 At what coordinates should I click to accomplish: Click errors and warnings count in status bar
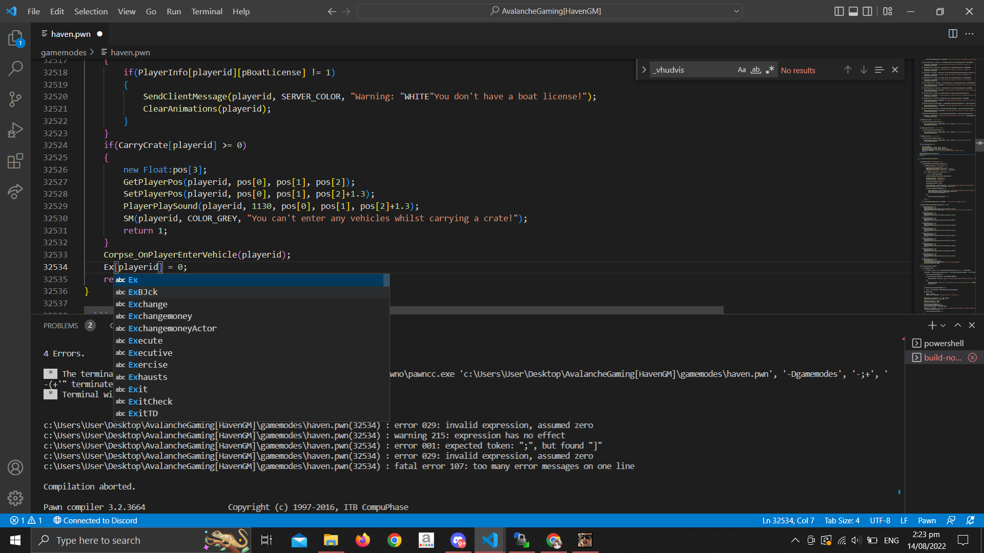point(26,521)
